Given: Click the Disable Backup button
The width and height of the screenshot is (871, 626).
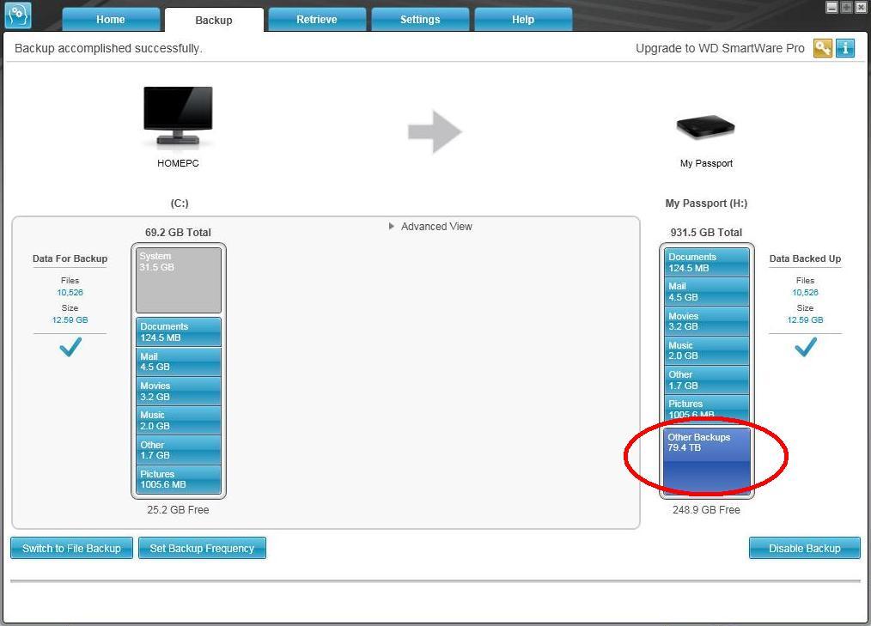Looking at the screenshot, I should (804, 548).
